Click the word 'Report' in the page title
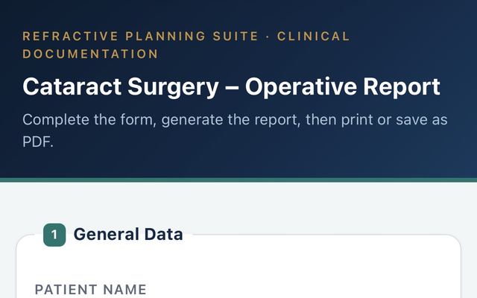The height and width of the screenshot is (298, 477). coord(402,87)
